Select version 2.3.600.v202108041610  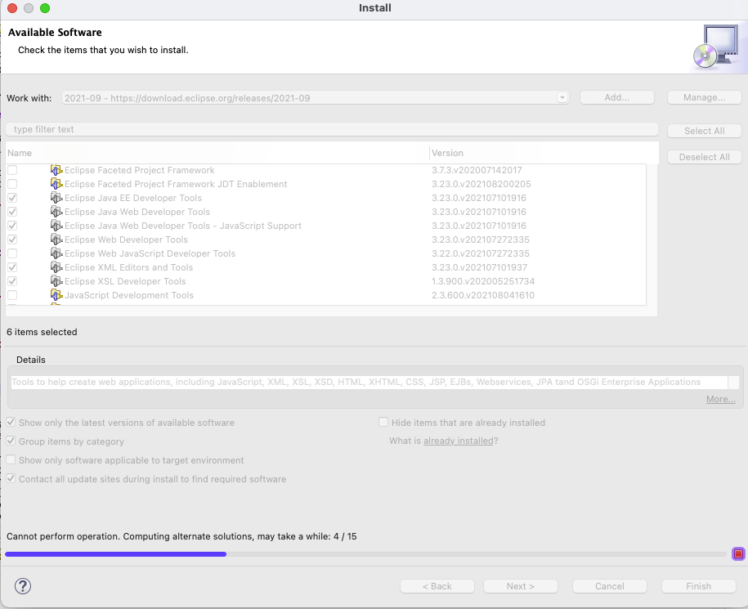tap(483, 295)
